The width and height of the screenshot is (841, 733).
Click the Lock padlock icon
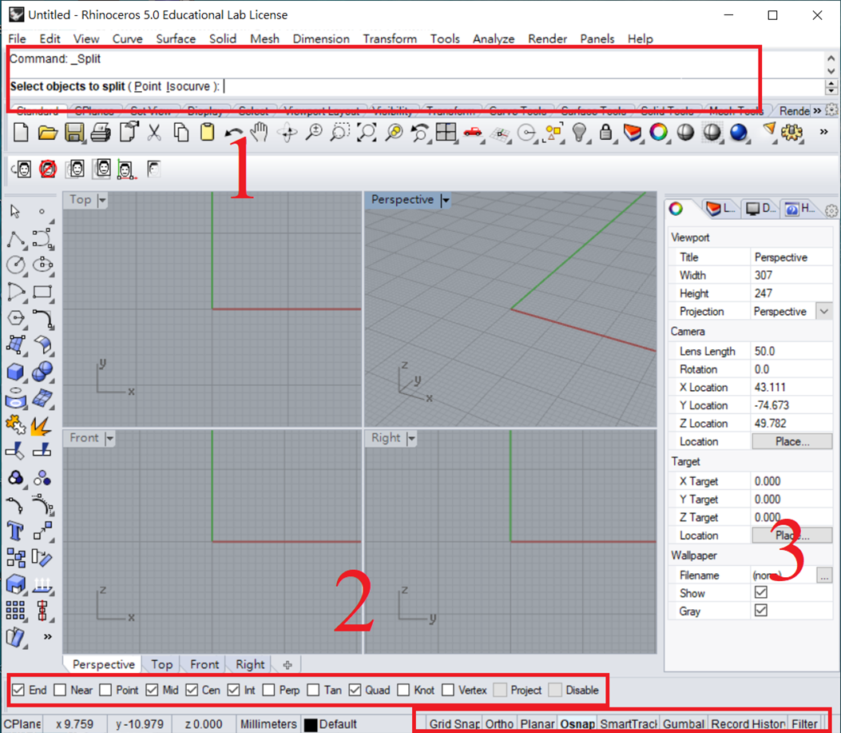pos(606,133)
